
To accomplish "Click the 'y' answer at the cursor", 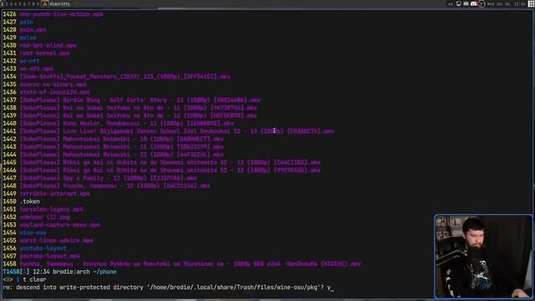I will 329,288.
